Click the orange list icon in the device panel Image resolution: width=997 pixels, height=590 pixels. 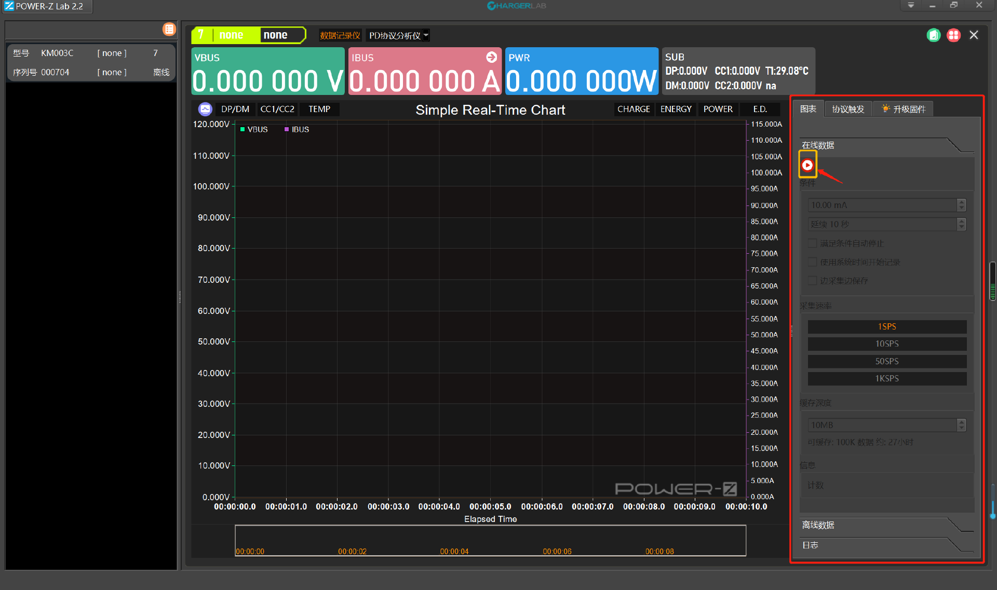(169, 29)
